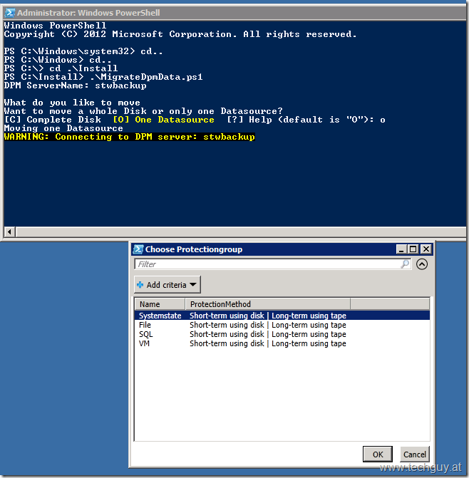Click the ProtectionMethod text in the SQL row
The height and width of the screenshot is (478, 469).
point(268,334)
